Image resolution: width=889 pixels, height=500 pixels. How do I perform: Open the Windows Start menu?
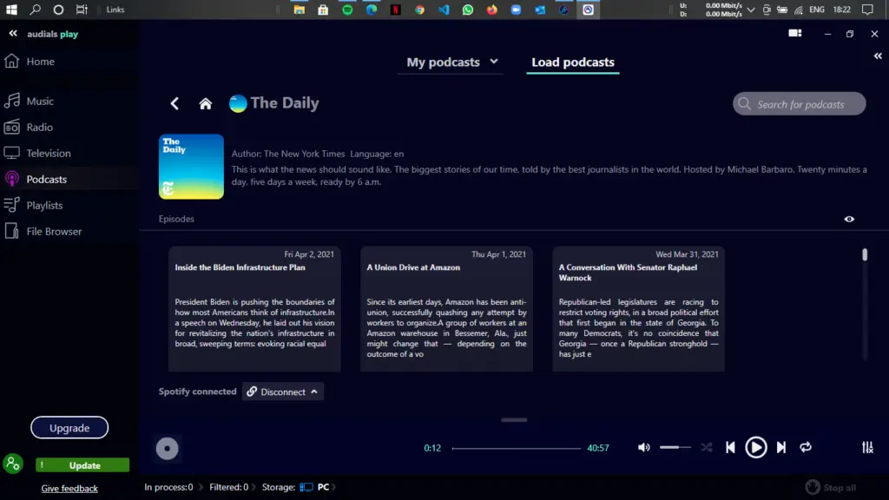click(11, 10)
